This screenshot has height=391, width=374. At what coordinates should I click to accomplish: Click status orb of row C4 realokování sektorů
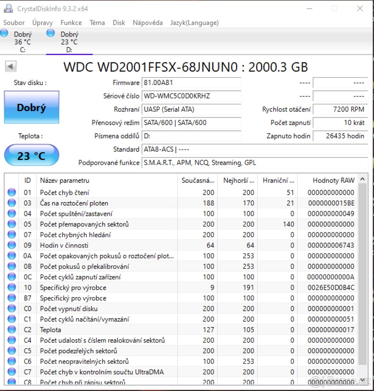pos(12,340)
